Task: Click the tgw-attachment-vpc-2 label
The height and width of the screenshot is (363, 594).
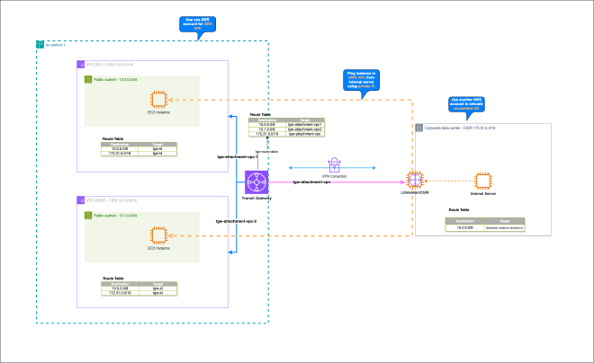Action: tap(236, 221)
